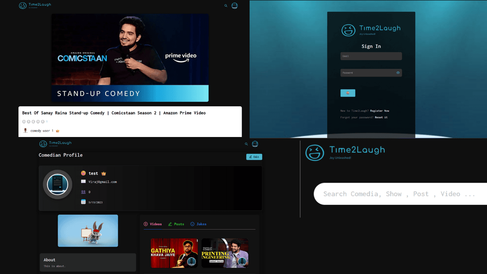Rate video with the fifth laughing emoji
Viewport: 487px width, 274px height.
[43, 122]
